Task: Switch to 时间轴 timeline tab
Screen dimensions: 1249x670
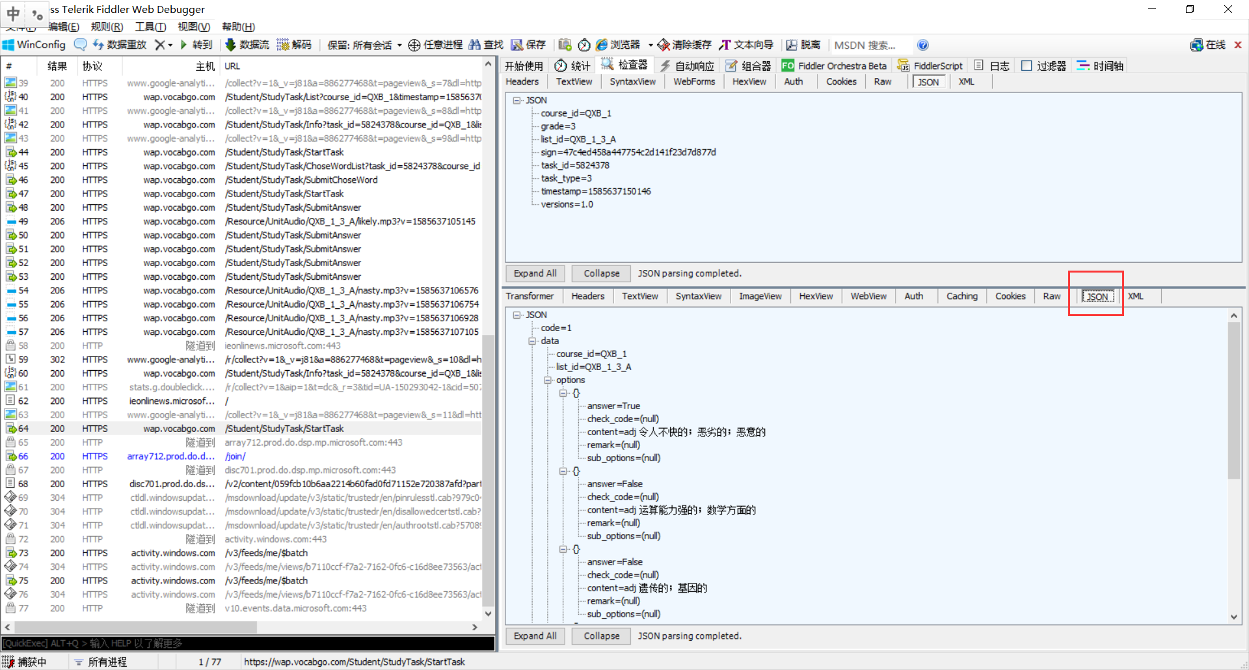Action: coord(1100,66)
